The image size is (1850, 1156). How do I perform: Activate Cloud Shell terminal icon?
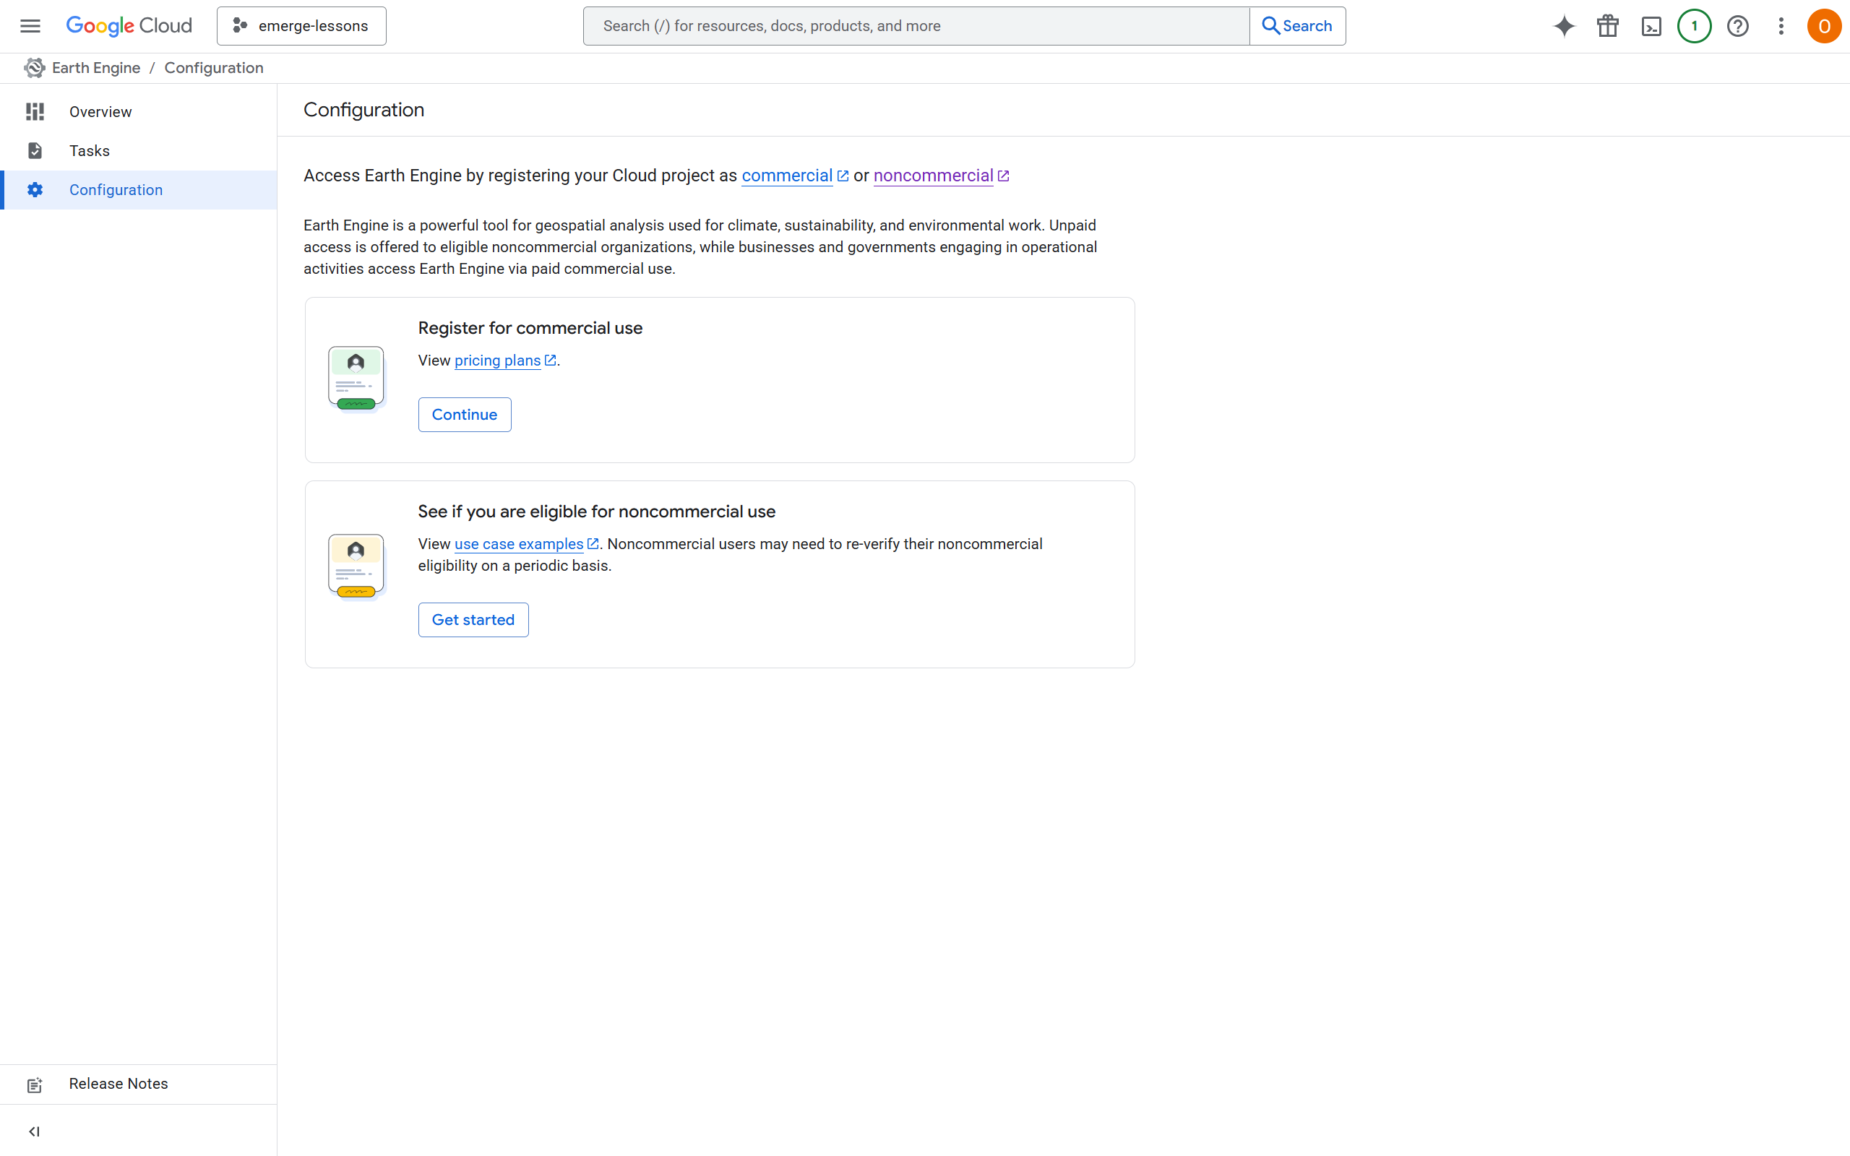coord(1651,25)
